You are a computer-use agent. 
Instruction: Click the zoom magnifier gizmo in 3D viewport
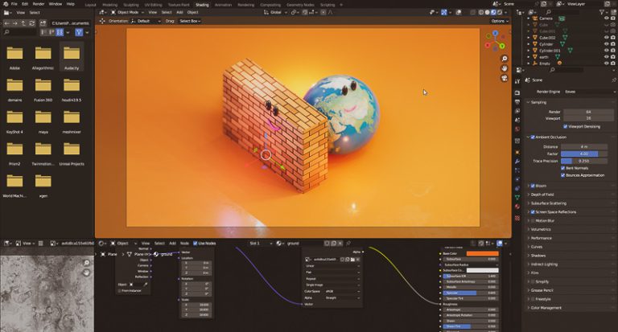[x=504, y=59]
